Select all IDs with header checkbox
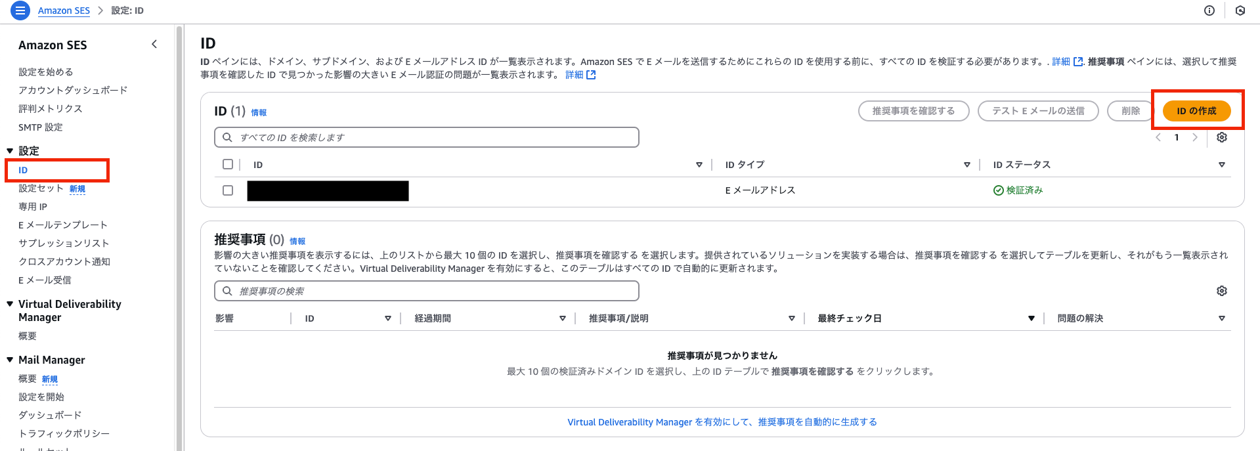This screenshot has height=451, width=1260. click(228, 164)
